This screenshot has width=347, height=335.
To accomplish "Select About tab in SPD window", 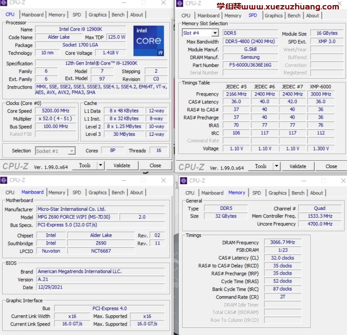I will click(x=312, y=16).
